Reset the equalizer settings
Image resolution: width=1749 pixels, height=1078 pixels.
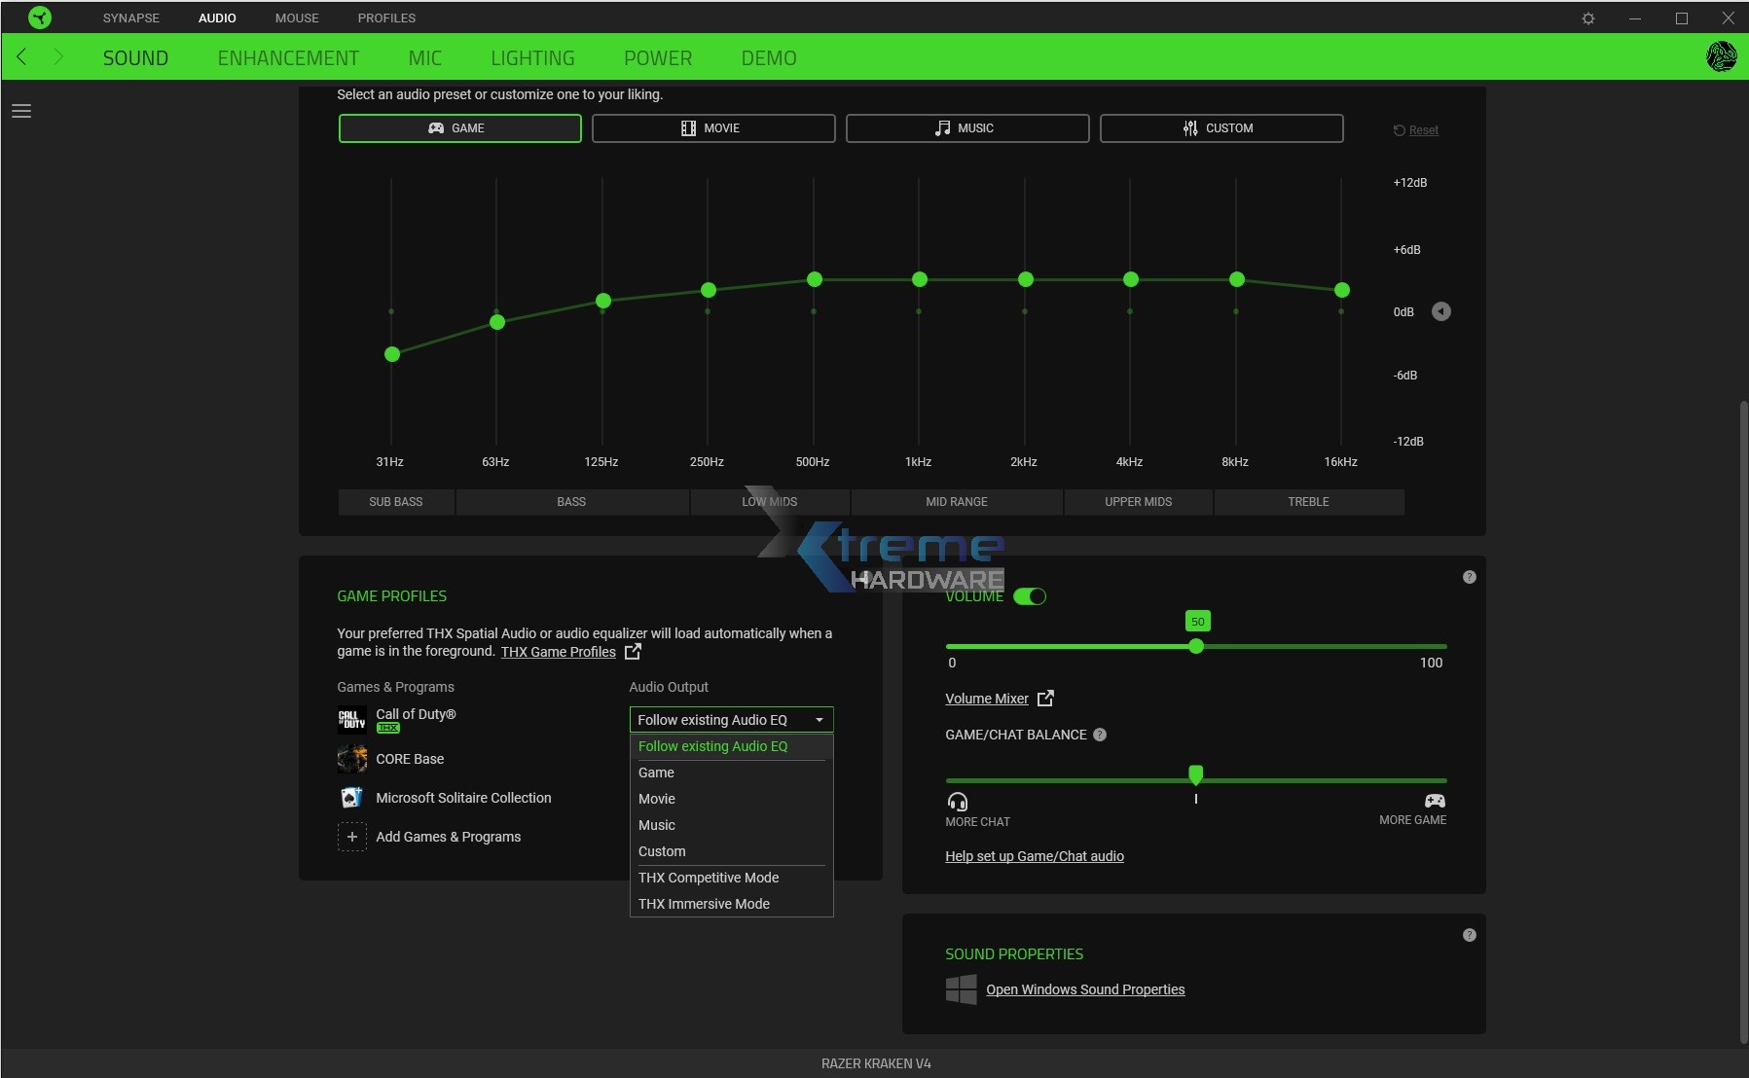(x=1422, y=130)
